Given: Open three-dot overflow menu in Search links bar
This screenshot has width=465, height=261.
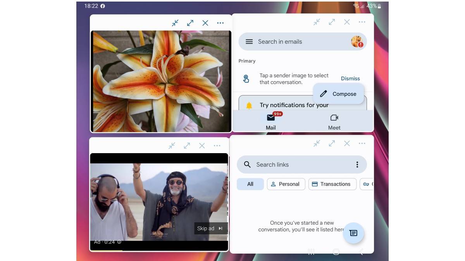Looking at the screenshot, I should (x=357, y=165).
